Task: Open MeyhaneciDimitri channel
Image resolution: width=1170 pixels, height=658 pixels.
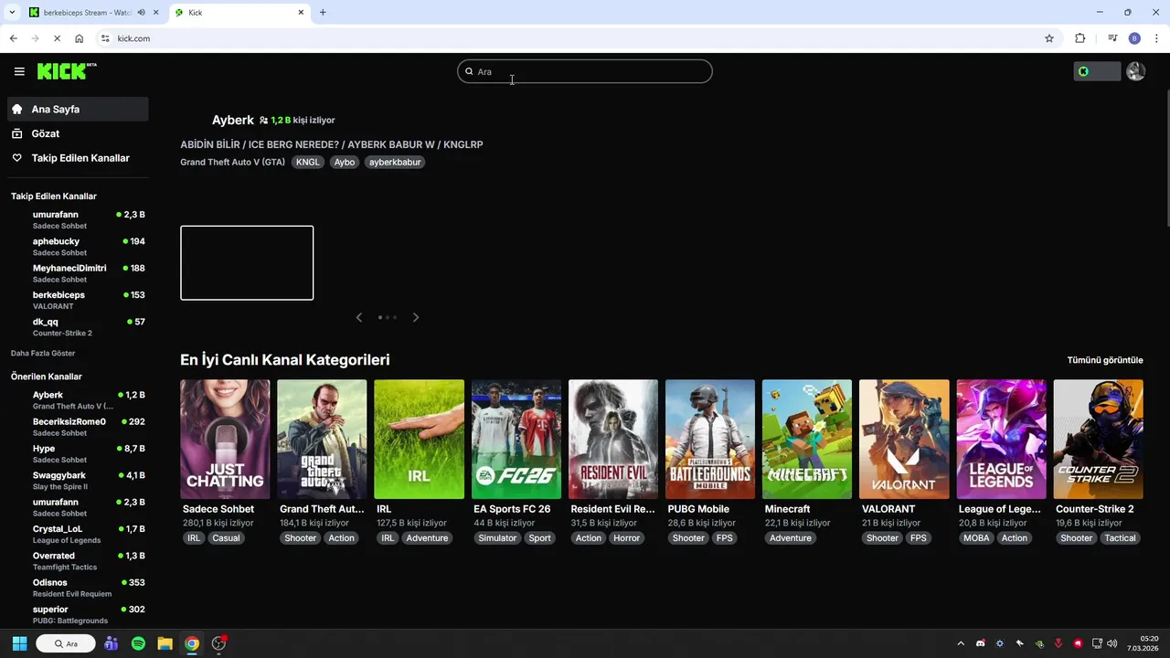Action: pyautogui.click(x=78, y=273)
